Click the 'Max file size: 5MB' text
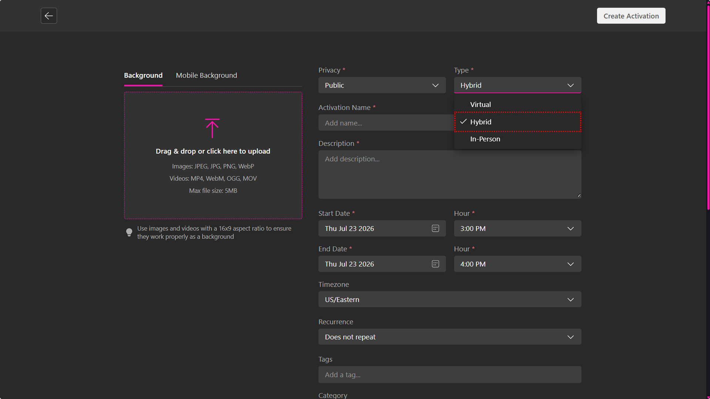This screenshot has width=710, height=399. [x=213, y=191]
